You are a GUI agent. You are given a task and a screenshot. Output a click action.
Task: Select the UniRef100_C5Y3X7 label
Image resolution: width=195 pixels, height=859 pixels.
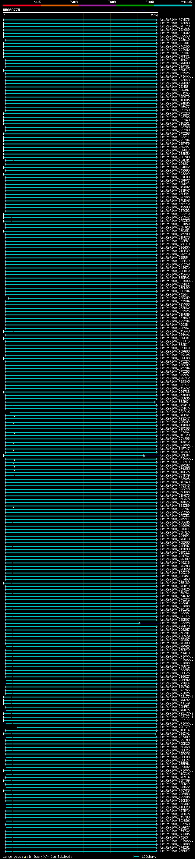[x=175, y=432]
